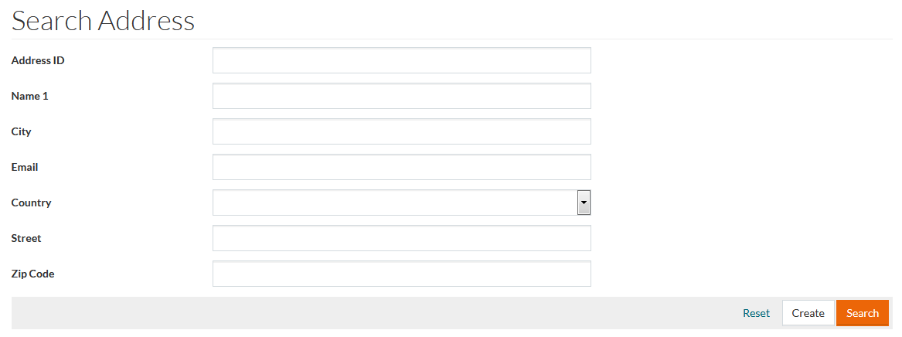The width and height of the screenshot is (902, 337).
Task: Open the Country dropdown list
Action: (x=394, y=203)
